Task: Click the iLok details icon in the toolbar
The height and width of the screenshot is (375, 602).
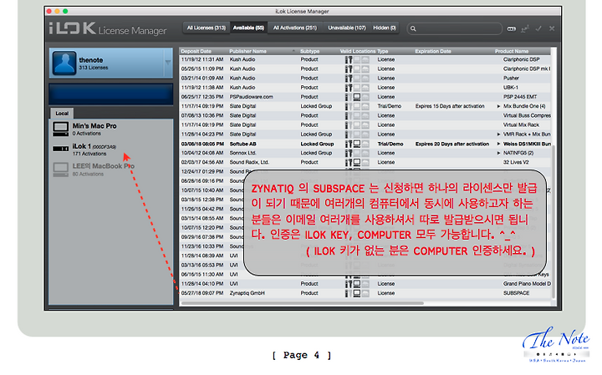Action: 512,28
